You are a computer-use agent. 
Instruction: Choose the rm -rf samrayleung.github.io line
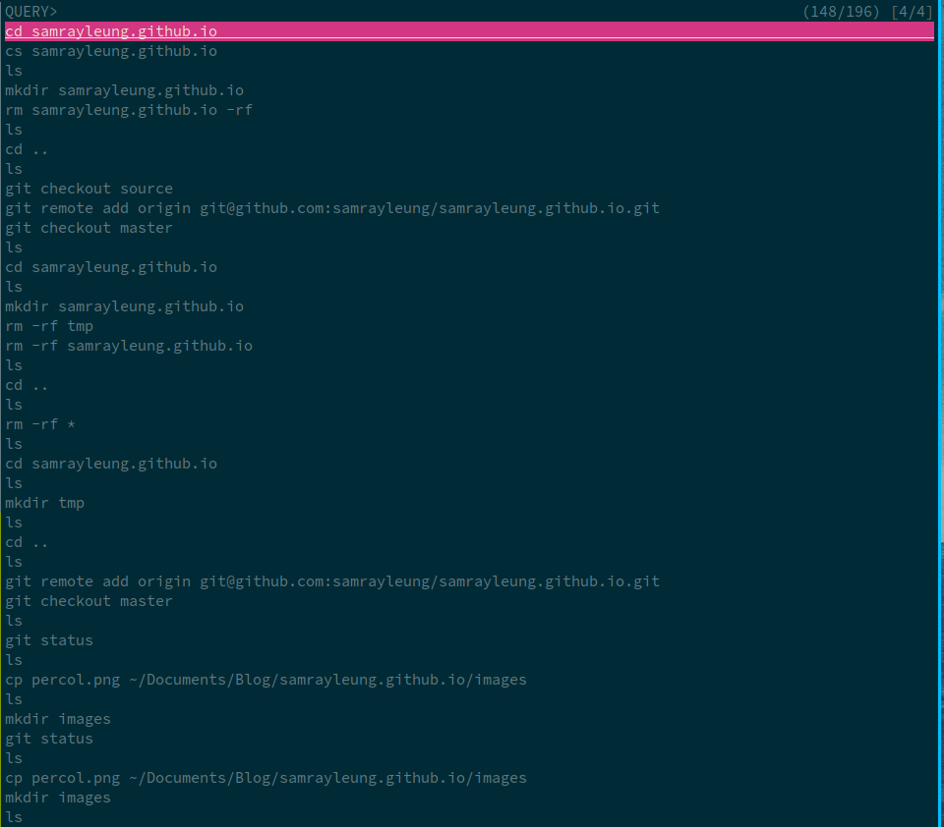click(x=129, y=346)
